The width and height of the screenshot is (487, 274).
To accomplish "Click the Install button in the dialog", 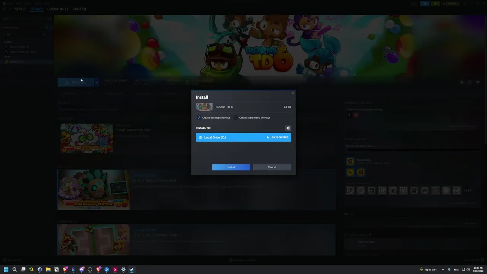I will pyautogui.click(x=231, y=167).
